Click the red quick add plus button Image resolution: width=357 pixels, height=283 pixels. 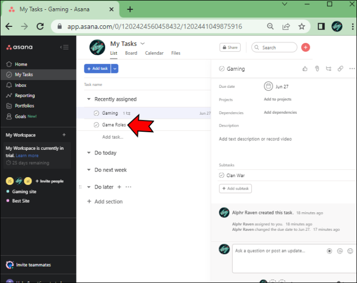[305, 48]
